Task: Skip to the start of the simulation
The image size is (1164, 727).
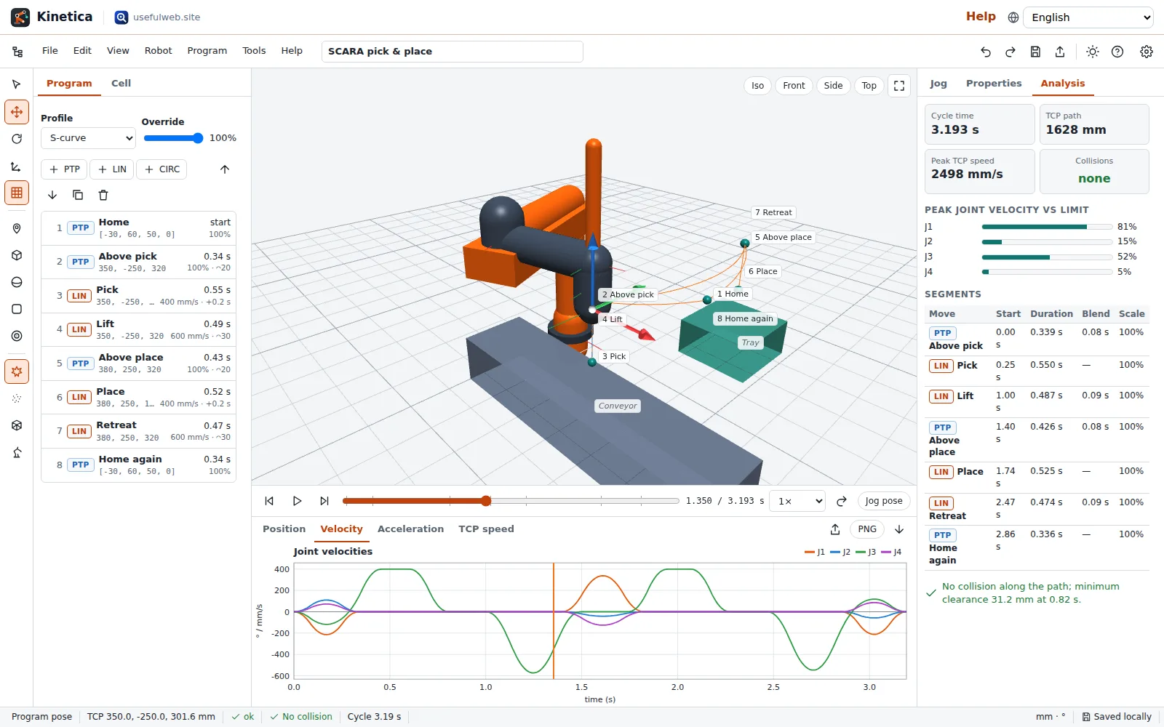Action: [269, 501]
